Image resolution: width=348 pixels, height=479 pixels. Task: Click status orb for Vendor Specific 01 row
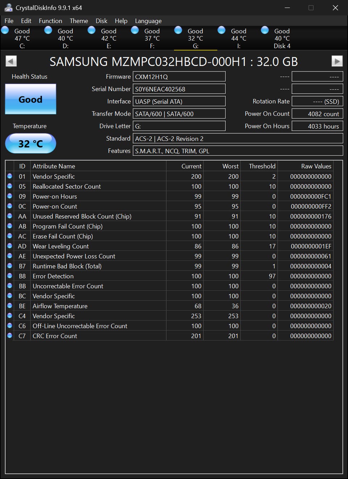tap(10, 176)
